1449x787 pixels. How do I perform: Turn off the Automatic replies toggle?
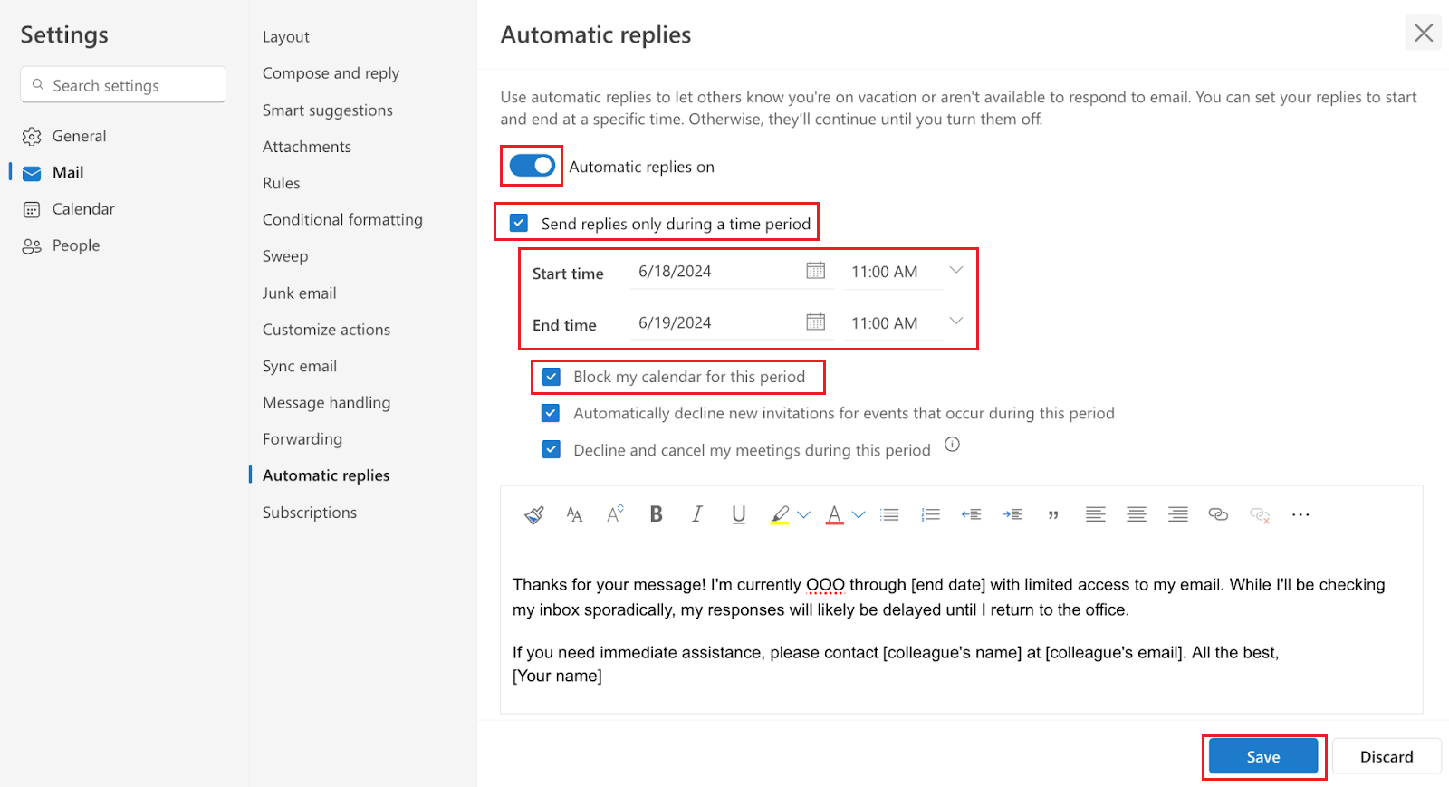(532, 166)
